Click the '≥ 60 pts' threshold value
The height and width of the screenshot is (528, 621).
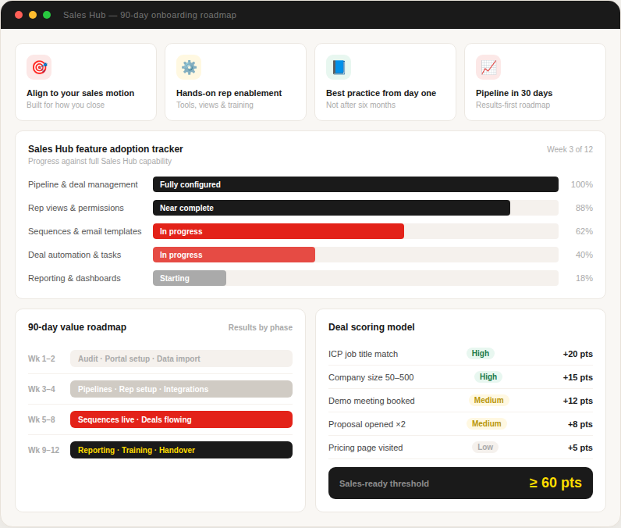(555, 483)
